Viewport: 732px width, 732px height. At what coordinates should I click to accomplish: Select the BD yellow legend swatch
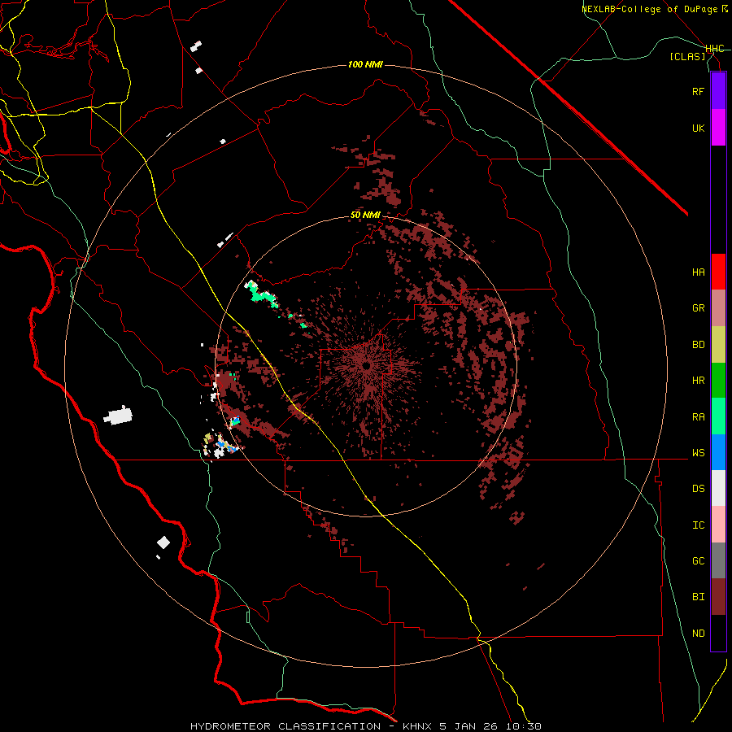point(718,344)
